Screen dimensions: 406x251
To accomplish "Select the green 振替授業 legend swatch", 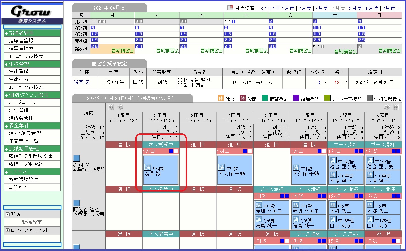I will pos(265,98).
